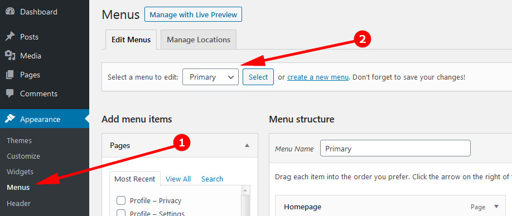This screenshot has height=216, width=512.
Task: Select the Most Recent pages tab
Action: pos(135,179)
